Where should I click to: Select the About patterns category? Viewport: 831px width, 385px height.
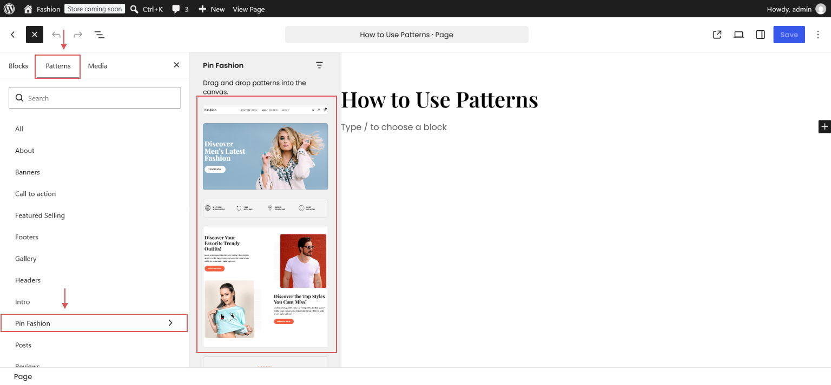95,151
